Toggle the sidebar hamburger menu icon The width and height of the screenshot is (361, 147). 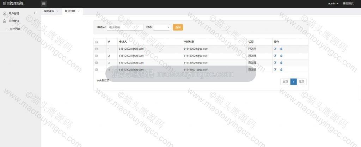pyautogui.click(x=44, y=4)
